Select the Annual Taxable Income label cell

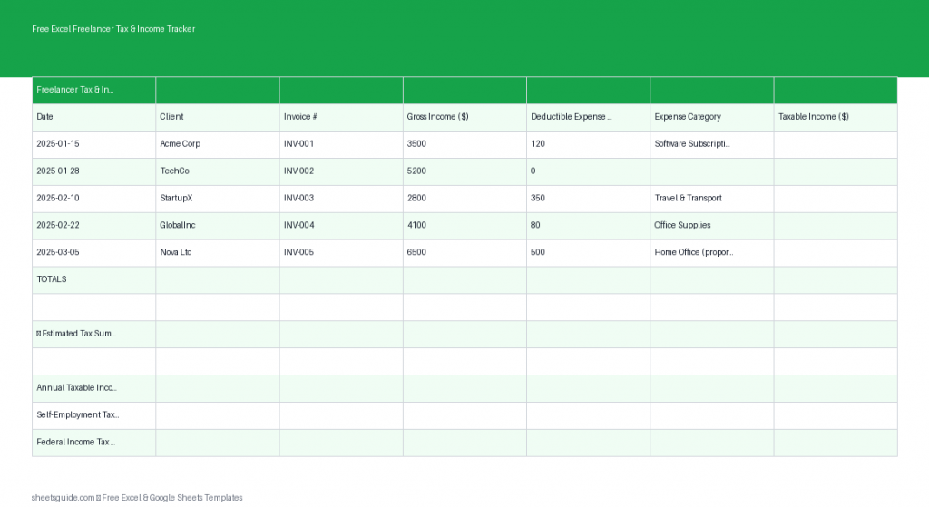point(93,388)
